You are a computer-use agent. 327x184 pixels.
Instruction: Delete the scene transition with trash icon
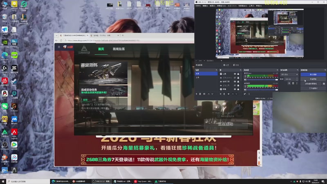pyautogui.click(x=293, y=83)
